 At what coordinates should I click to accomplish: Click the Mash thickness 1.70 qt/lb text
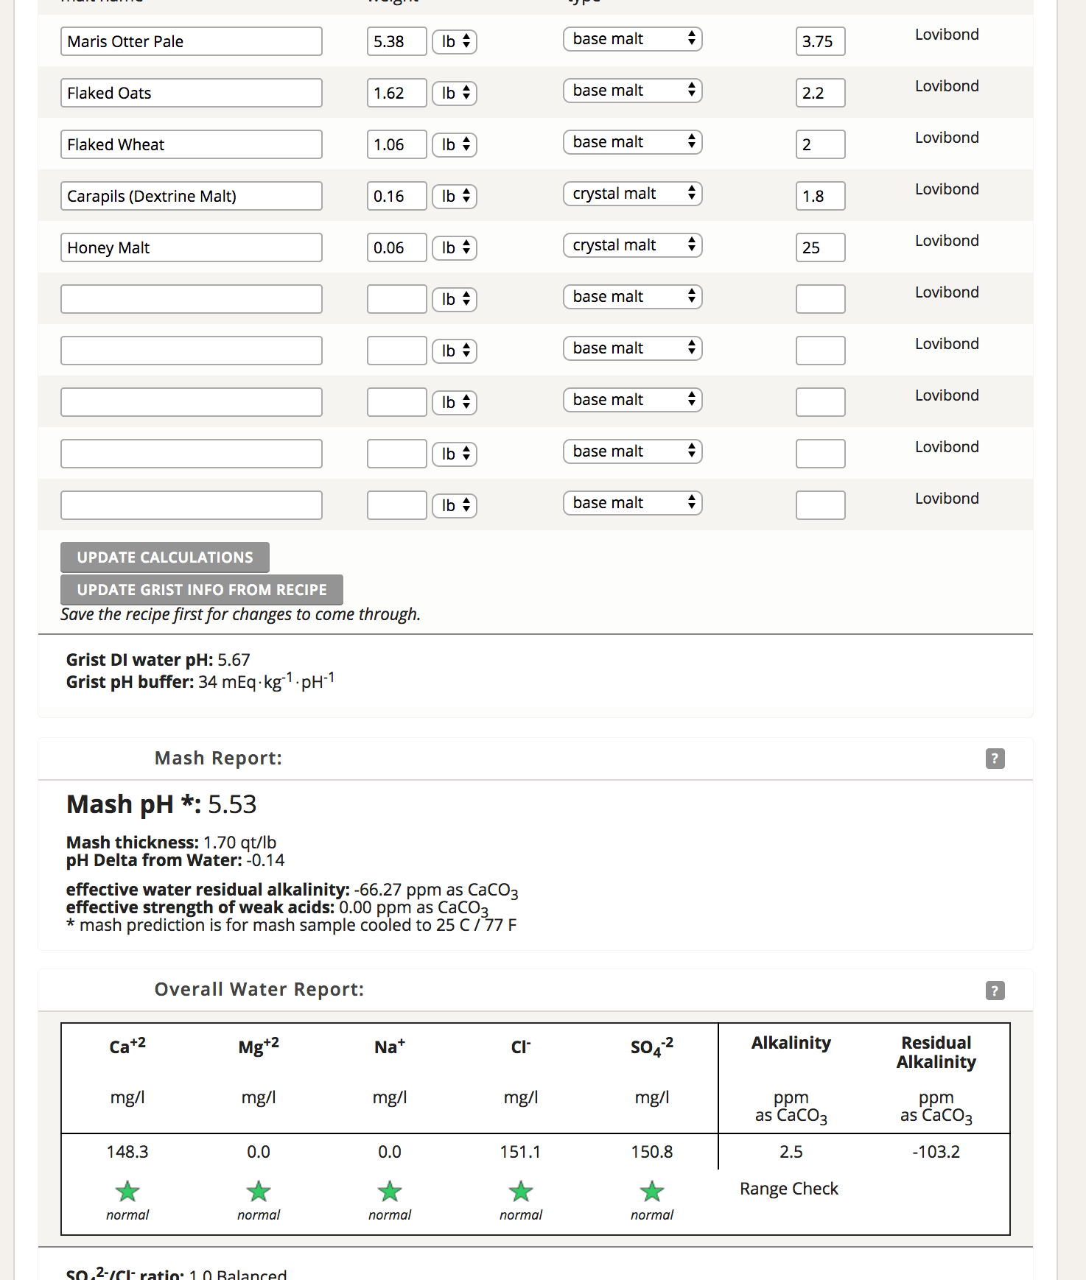click(172, 843)
